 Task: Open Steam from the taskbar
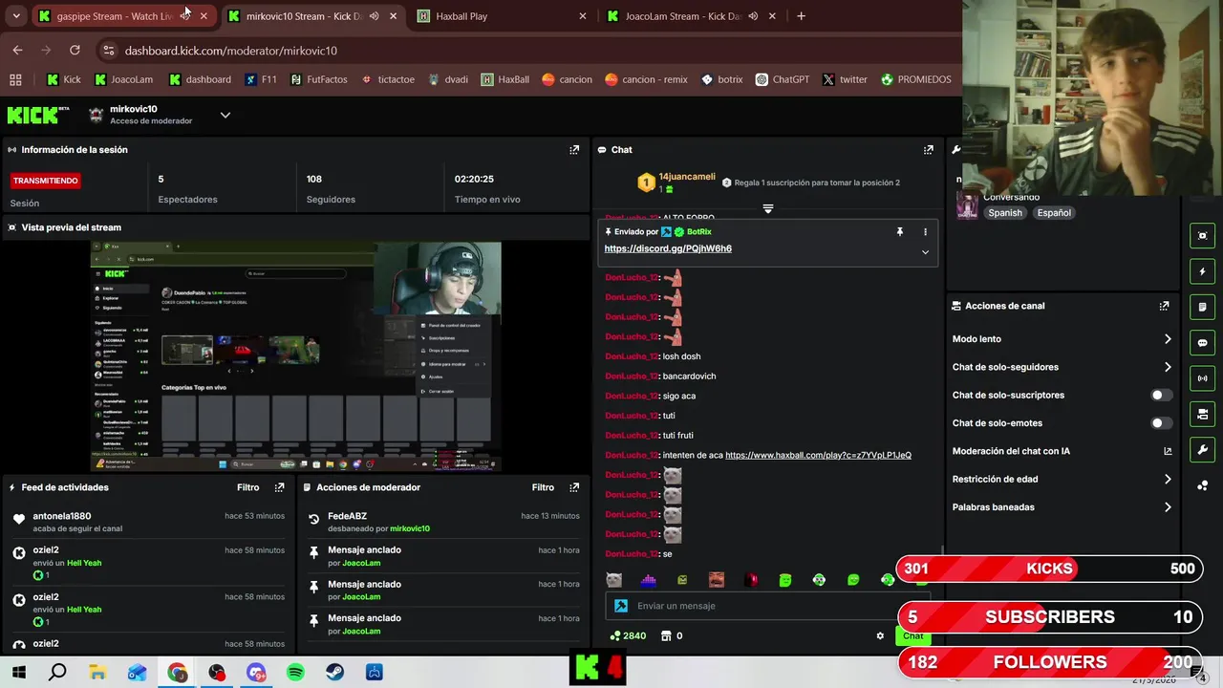[x=334, y=673]
